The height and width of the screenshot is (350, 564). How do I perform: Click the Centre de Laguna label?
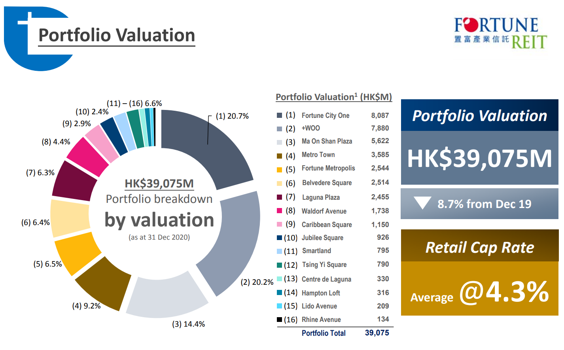326,279
